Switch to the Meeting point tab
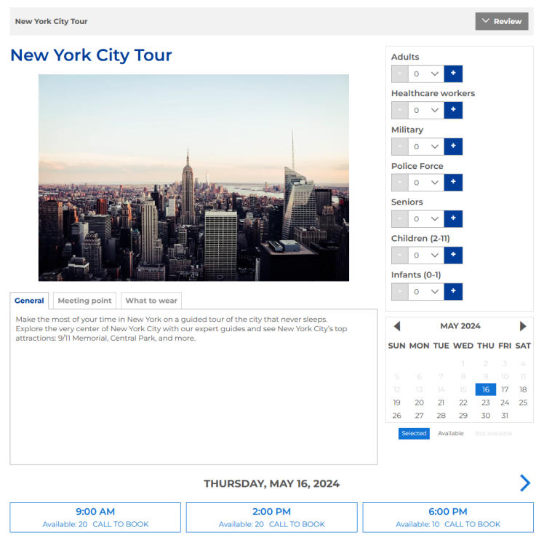 click(84, 301)
